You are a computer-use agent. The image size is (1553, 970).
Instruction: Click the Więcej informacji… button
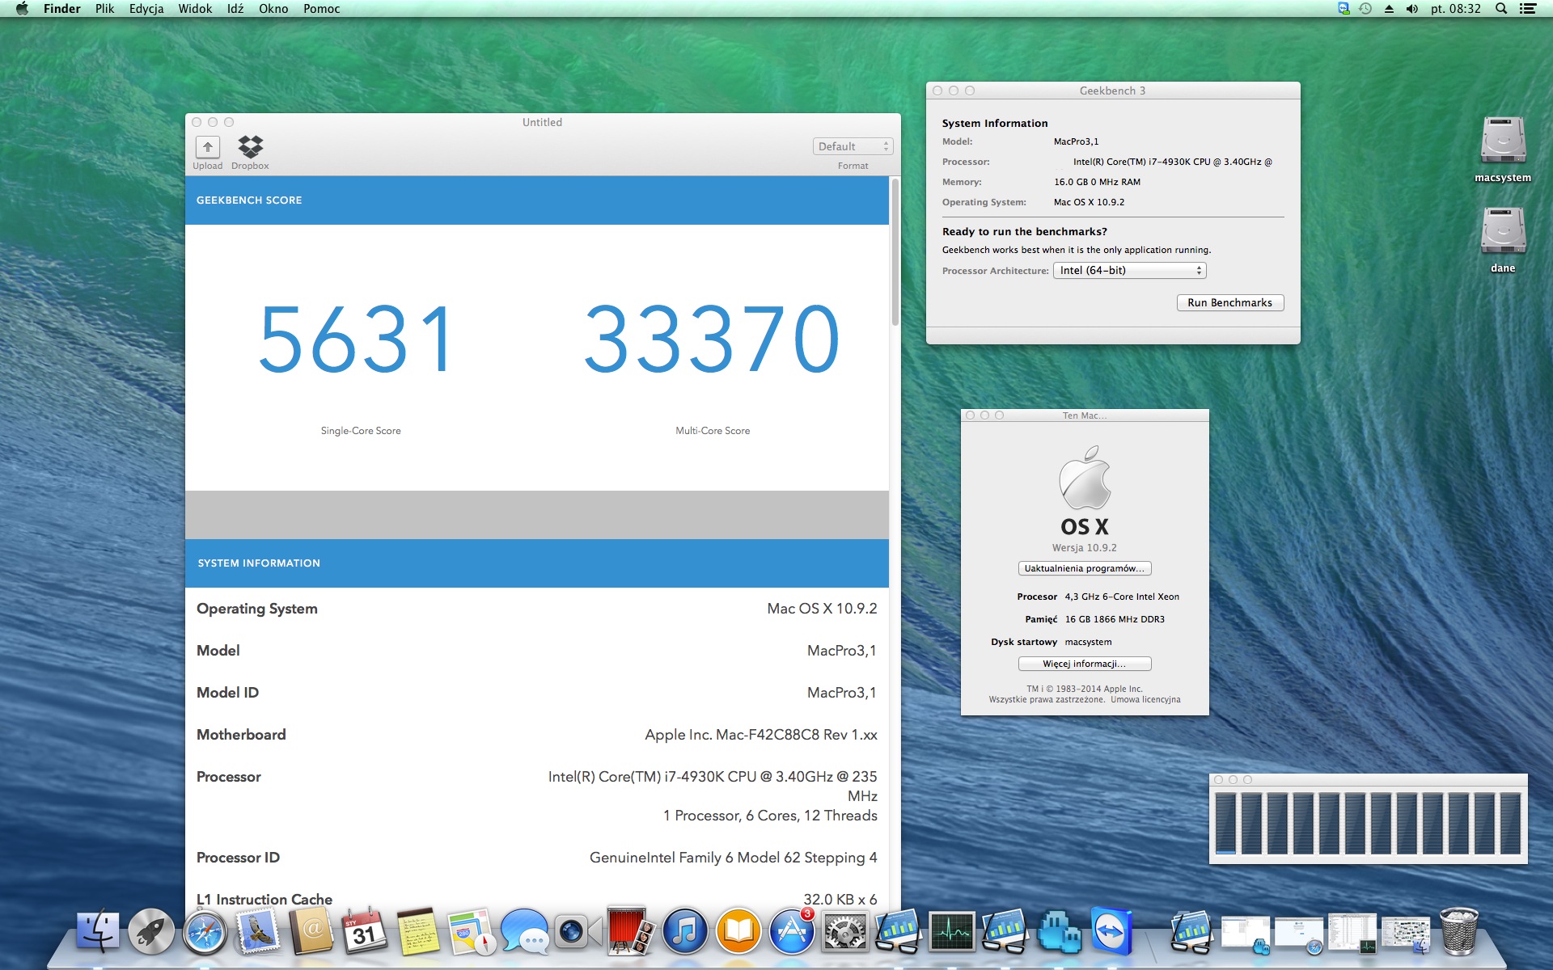click(x=1084, y=664)
